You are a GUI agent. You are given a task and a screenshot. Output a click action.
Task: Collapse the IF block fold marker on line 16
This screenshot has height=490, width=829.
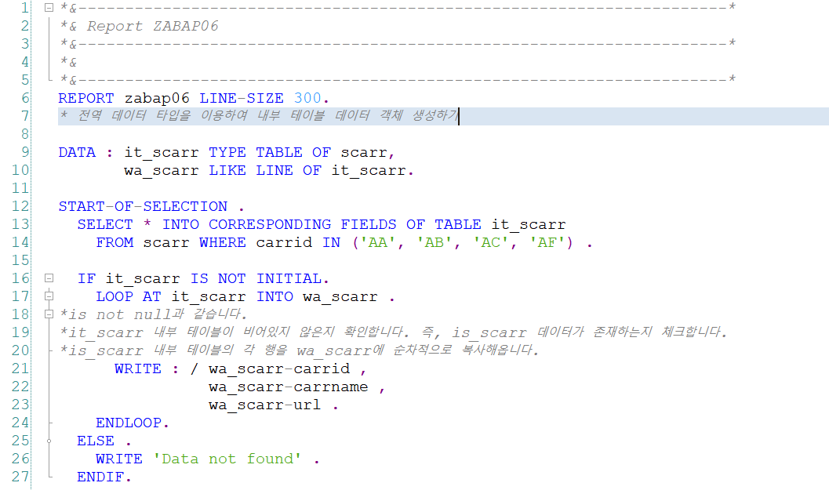(x=49, y=278)
